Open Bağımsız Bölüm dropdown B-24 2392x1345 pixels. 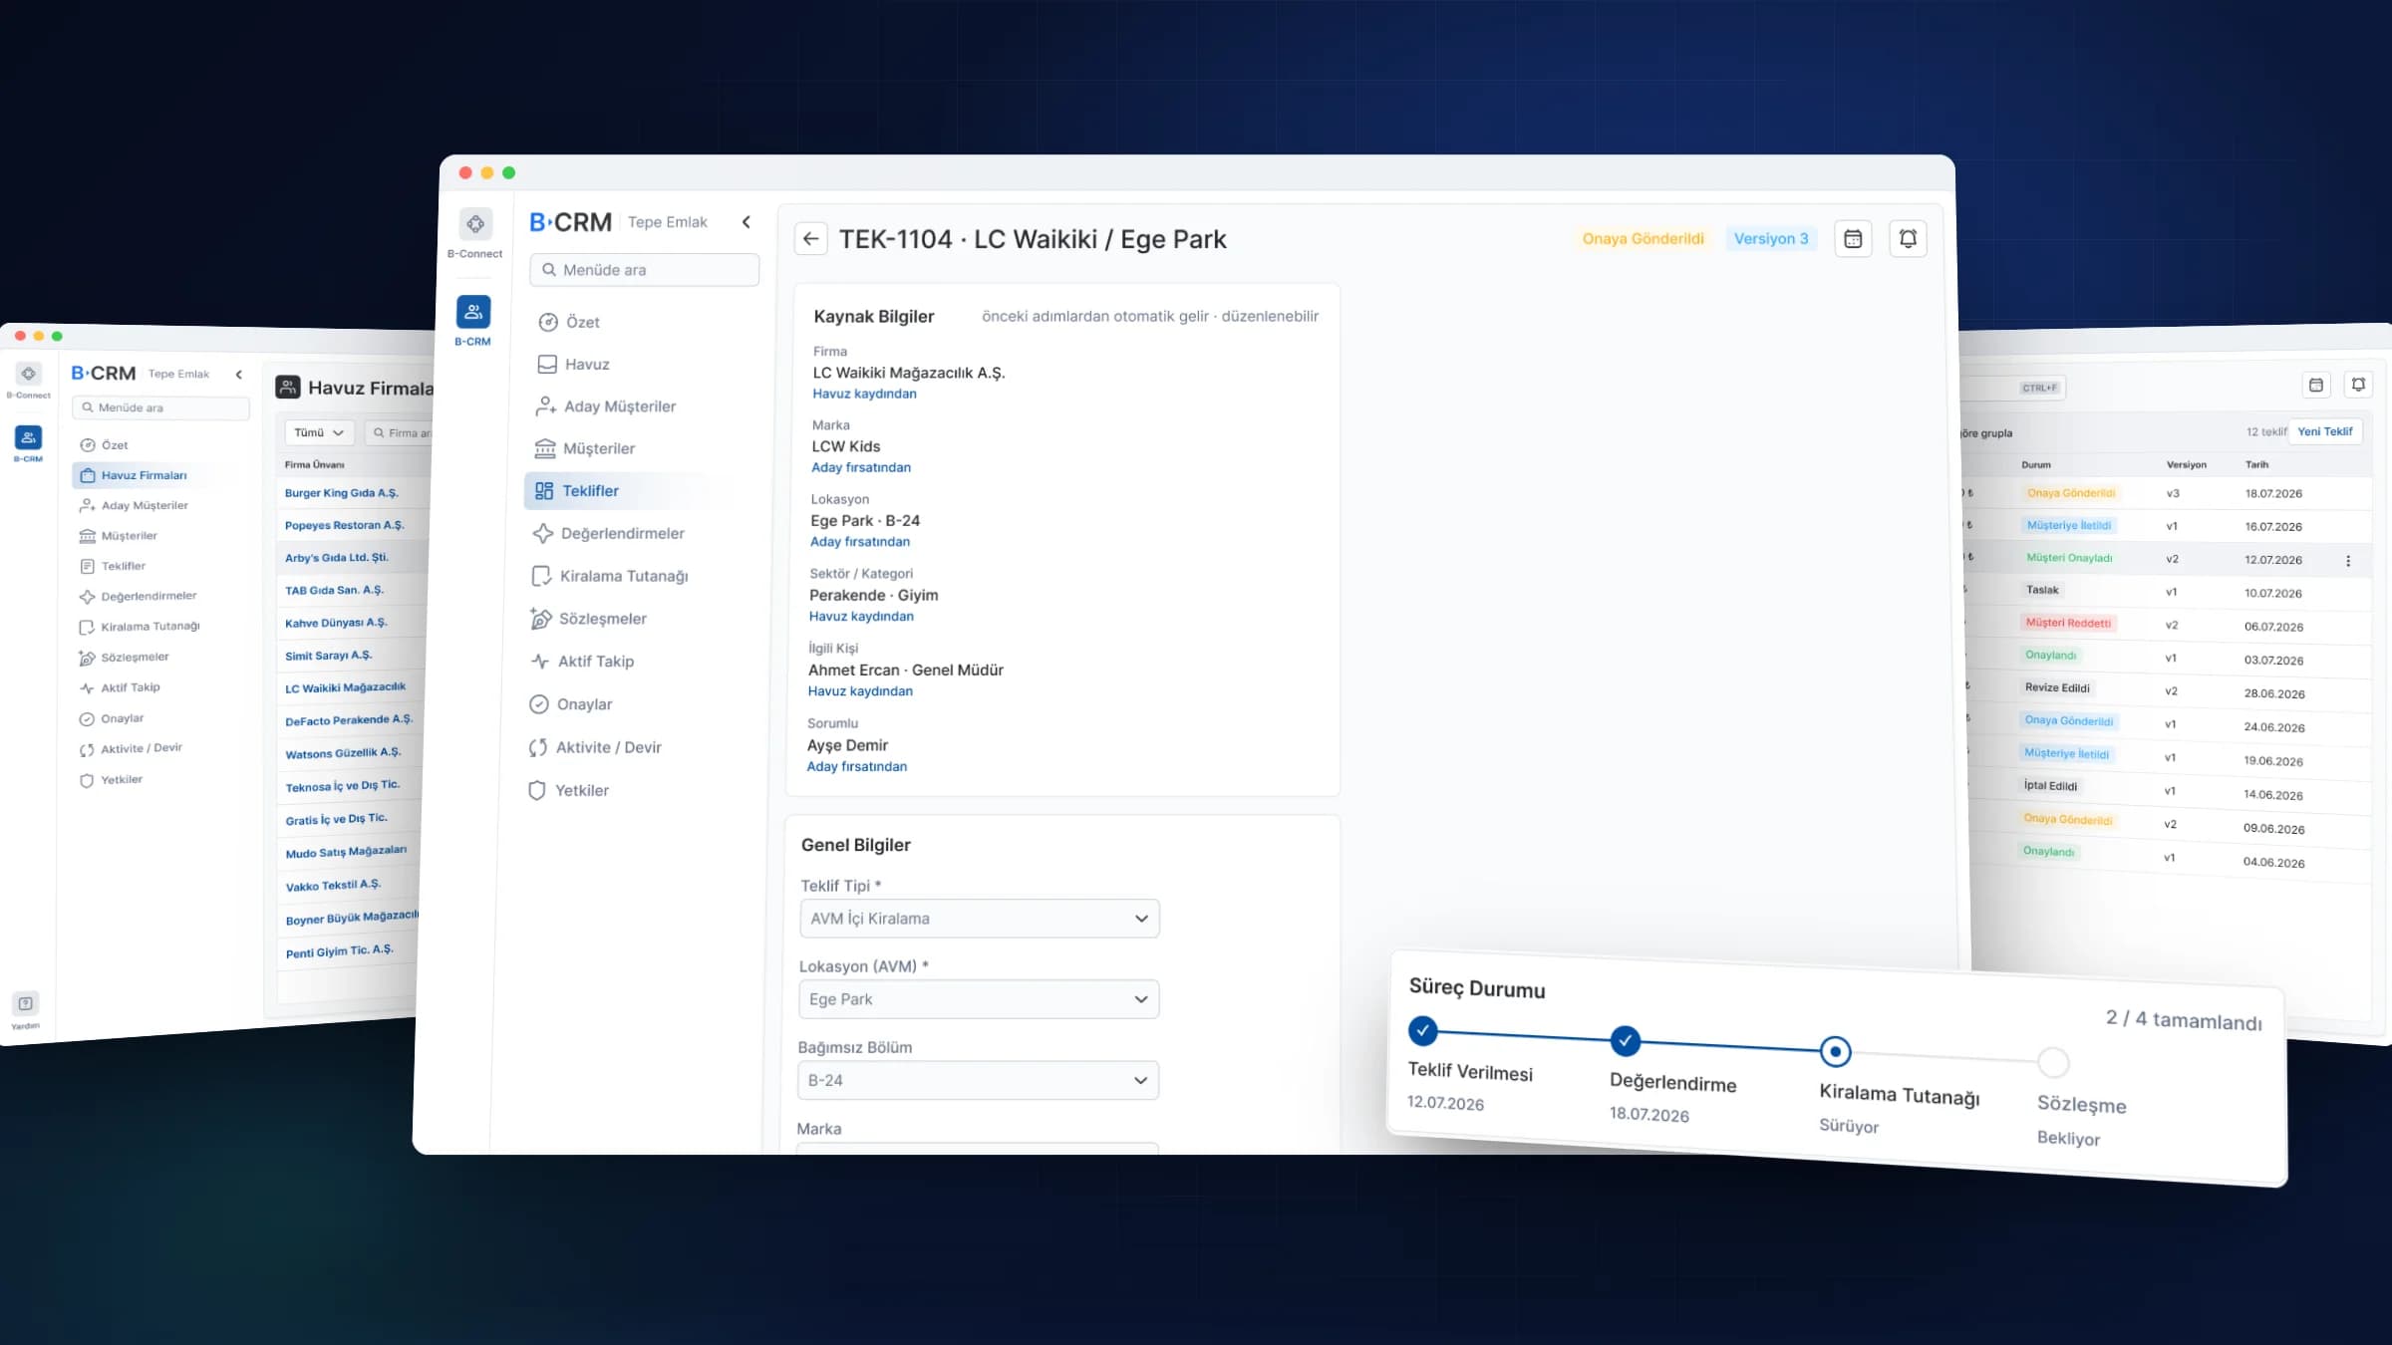click(x=978, y=1080)
